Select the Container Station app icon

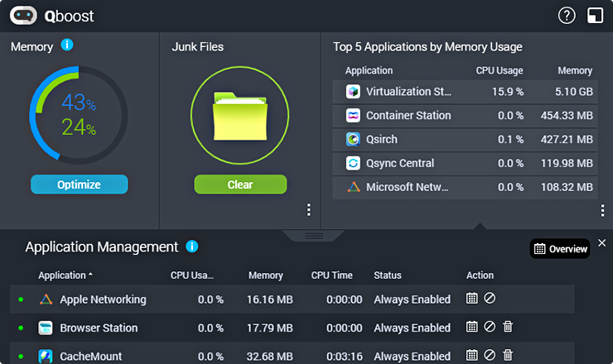(353, 116)
